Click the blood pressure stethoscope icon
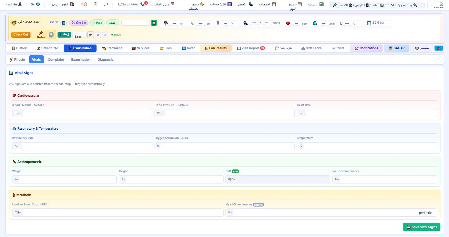This screenshot has height=237, width=449. point(246,23)
